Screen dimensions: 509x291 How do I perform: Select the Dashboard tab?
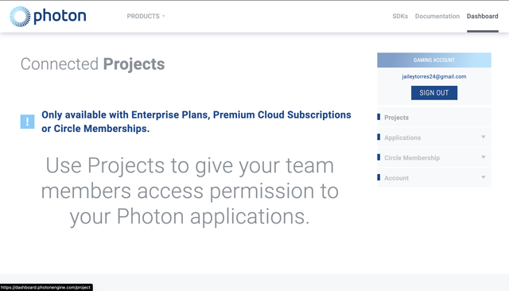tap(483, 16)
